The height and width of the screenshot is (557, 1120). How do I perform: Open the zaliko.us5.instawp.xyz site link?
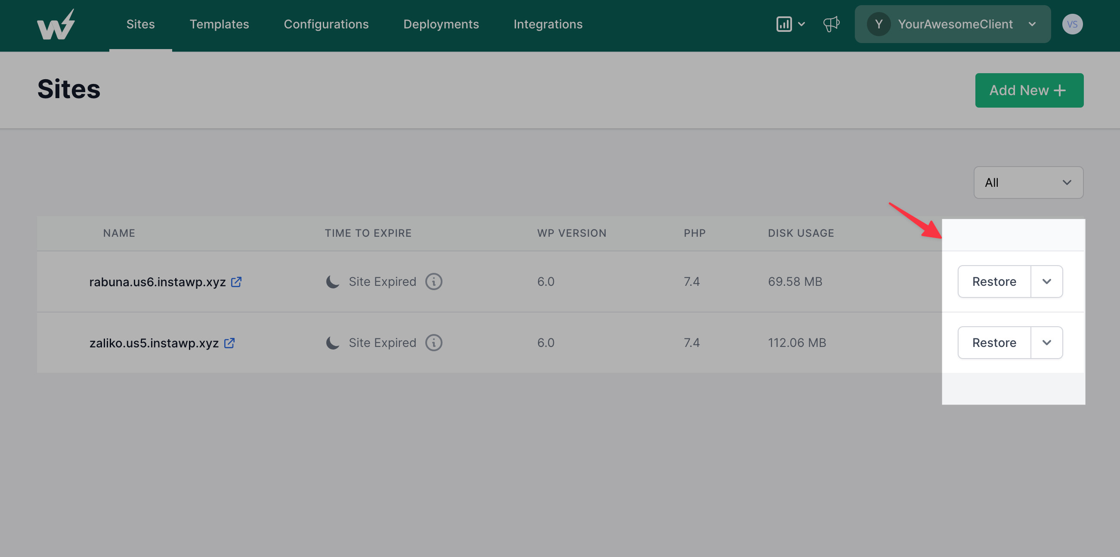pos(154,343)
